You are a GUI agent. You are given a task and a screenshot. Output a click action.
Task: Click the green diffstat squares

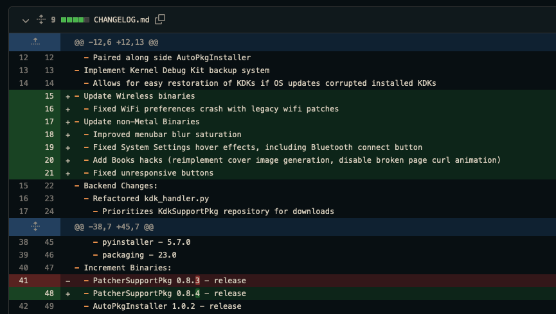[x=75, y=20]
